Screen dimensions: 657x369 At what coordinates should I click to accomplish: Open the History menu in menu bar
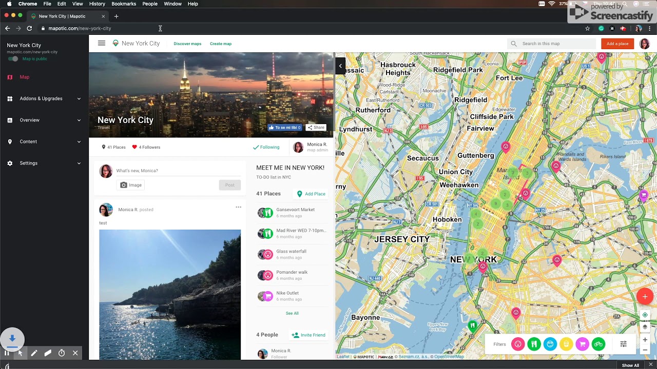(x=97, y=4)
